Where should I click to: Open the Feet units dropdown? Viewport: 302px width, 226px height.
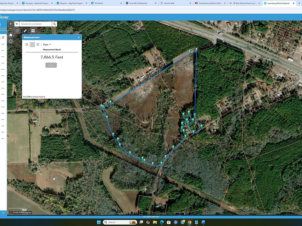click(x=47, y=44)
